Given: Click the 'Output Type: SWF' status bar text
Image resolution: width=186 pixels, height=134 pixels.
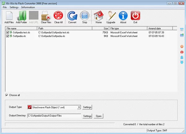Looking at the screenshot, I should [157, 131].
